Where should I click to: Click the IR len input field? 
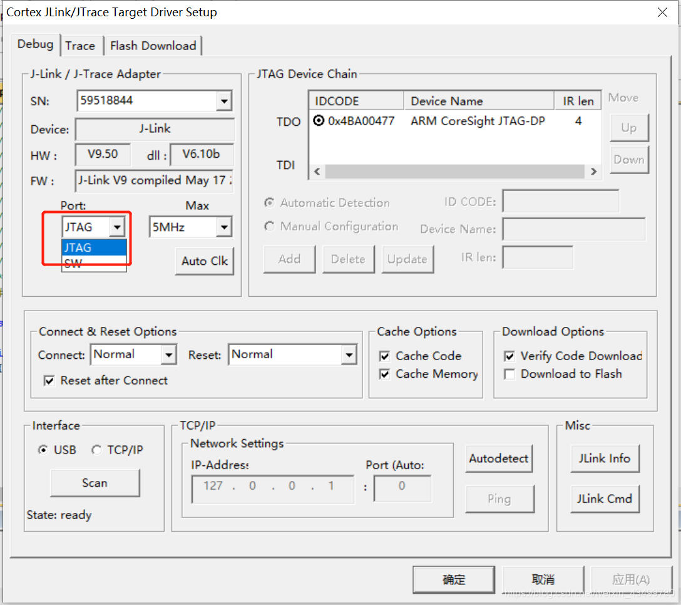[x=538, y=257]
